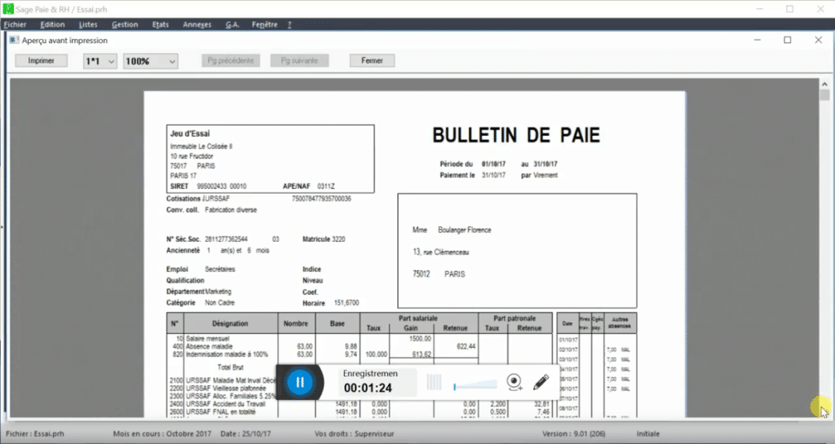
Task: Click the recording timer 00:01:24
Action: pos(368,388)
